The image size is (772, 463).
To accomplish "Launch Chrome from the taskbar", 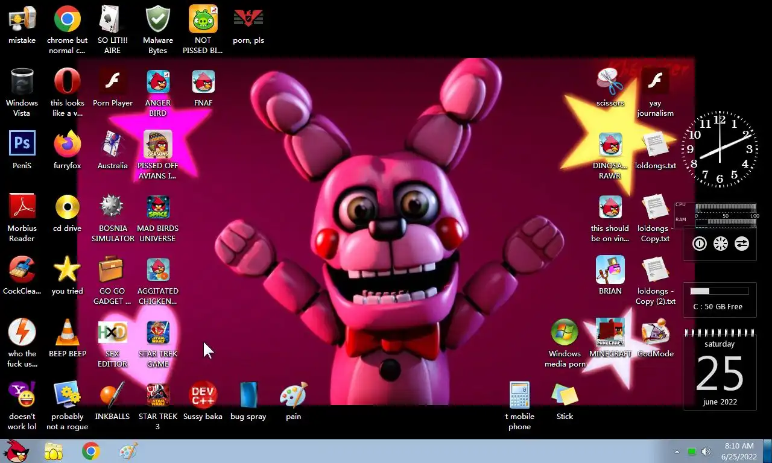I will click(91, 451).
